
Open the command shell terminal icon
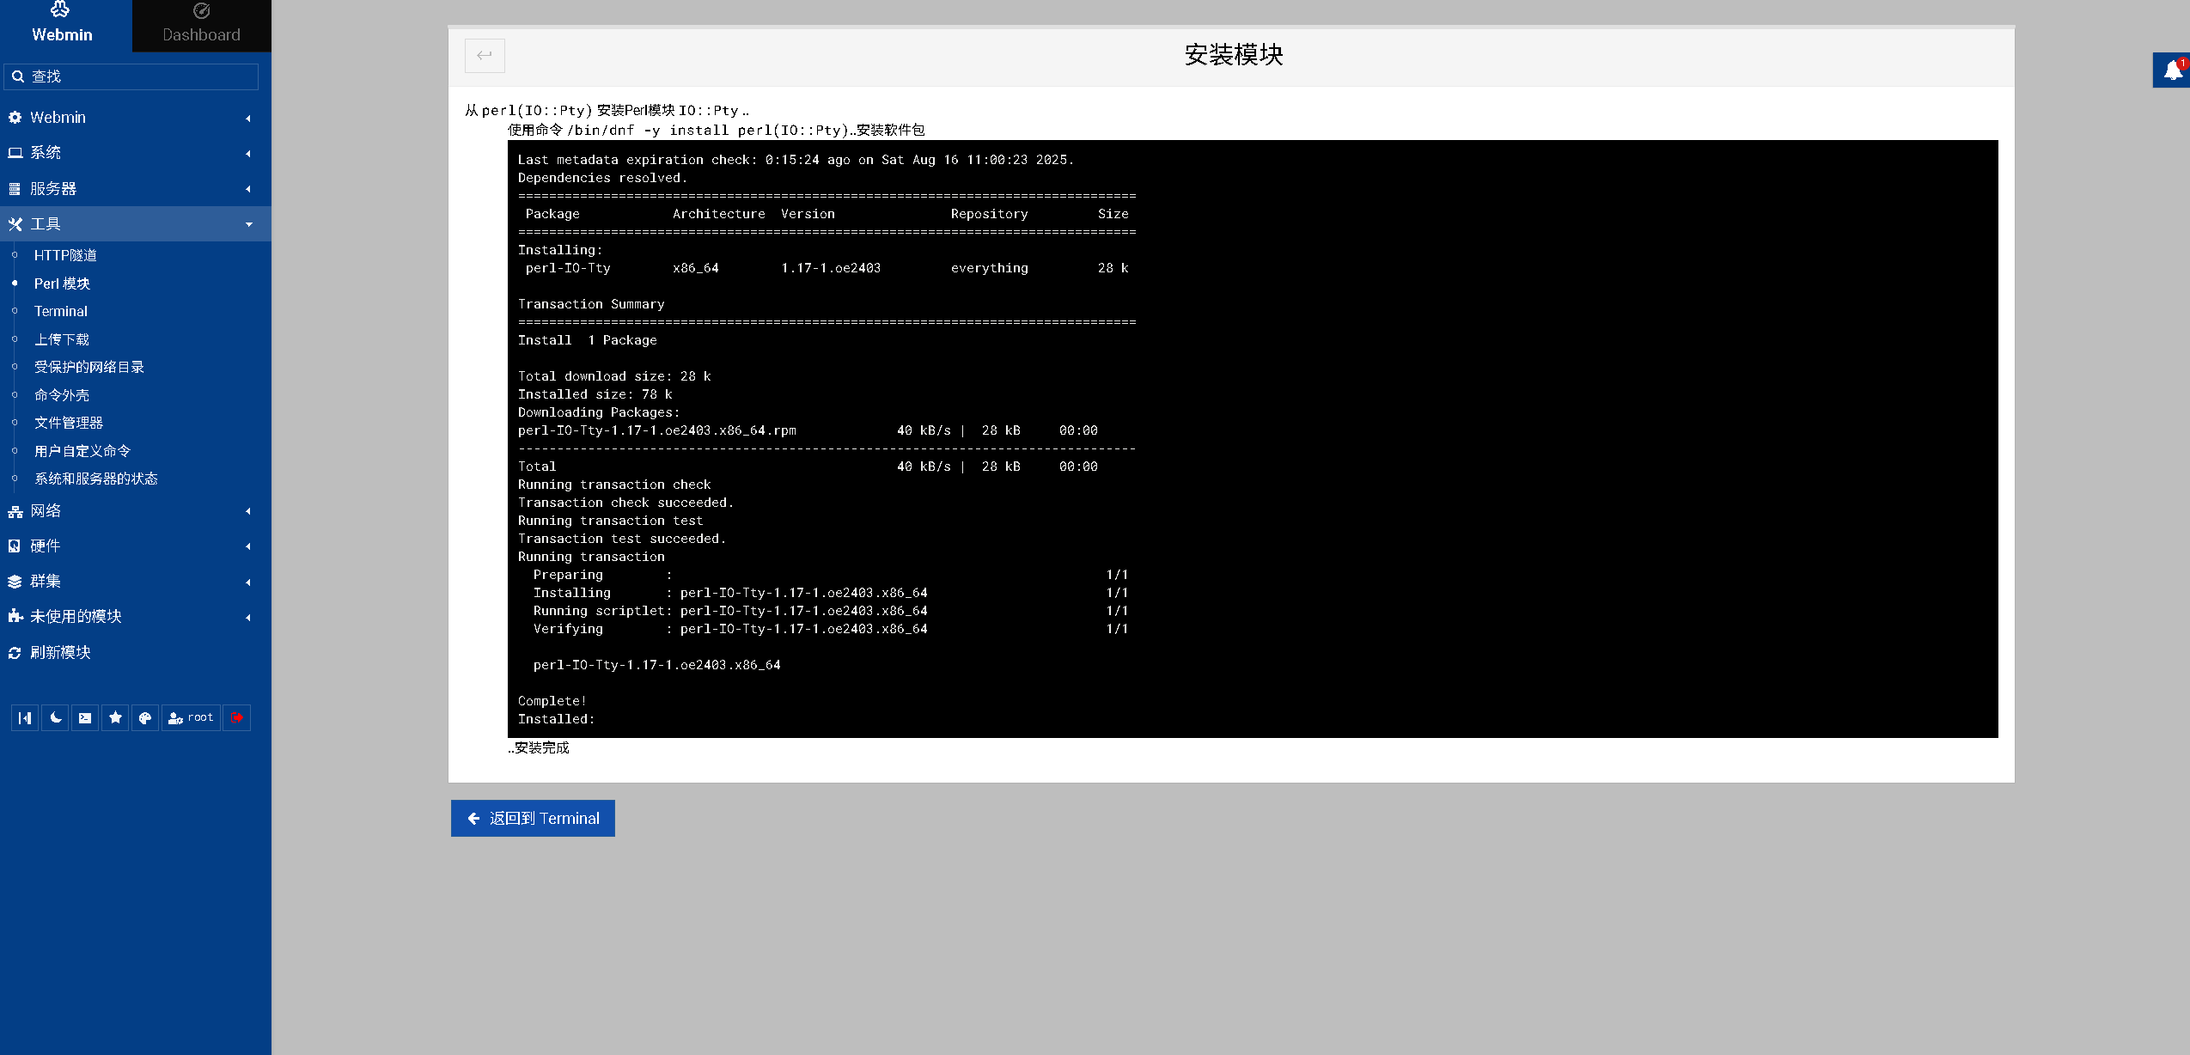pyautogui.click(x=85, y=717)
